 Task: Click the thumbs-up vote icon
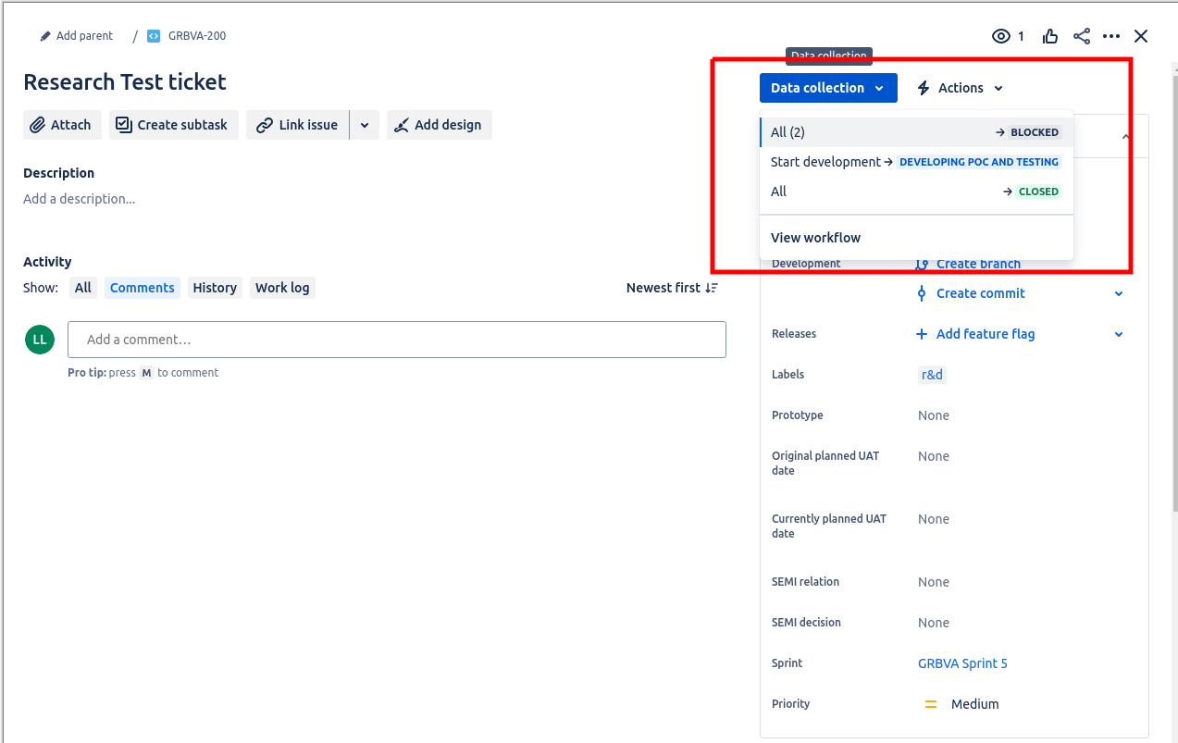(x=1050, y=36)
